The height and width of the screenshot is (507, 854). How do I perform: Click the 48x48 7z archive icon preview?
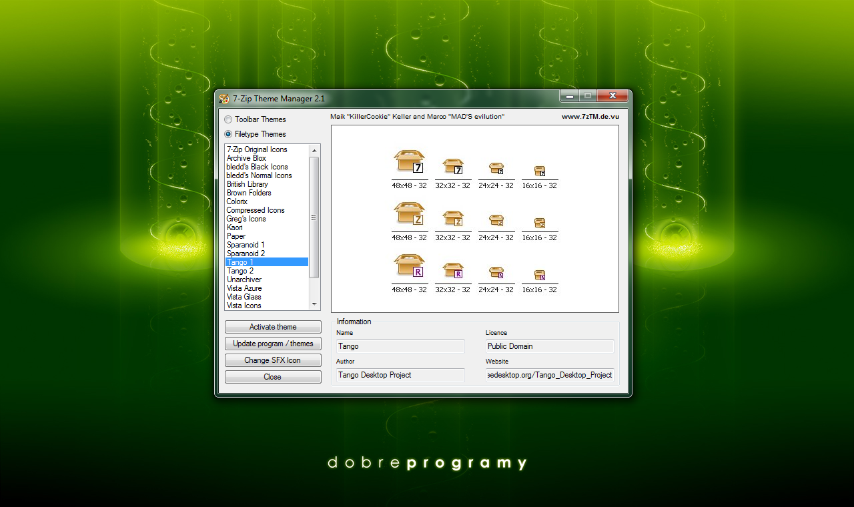pyautogui.click(x=409, y=162)
